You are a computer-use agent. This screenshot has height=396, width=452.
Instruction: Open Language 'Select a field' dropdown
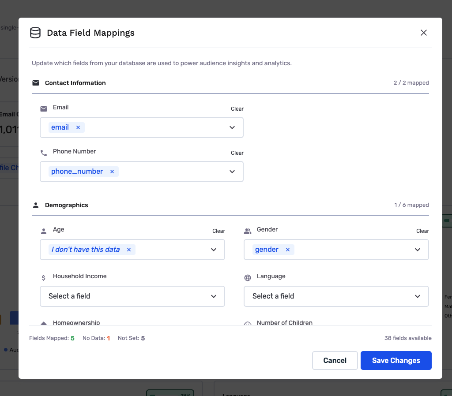(x=336, y=296)
